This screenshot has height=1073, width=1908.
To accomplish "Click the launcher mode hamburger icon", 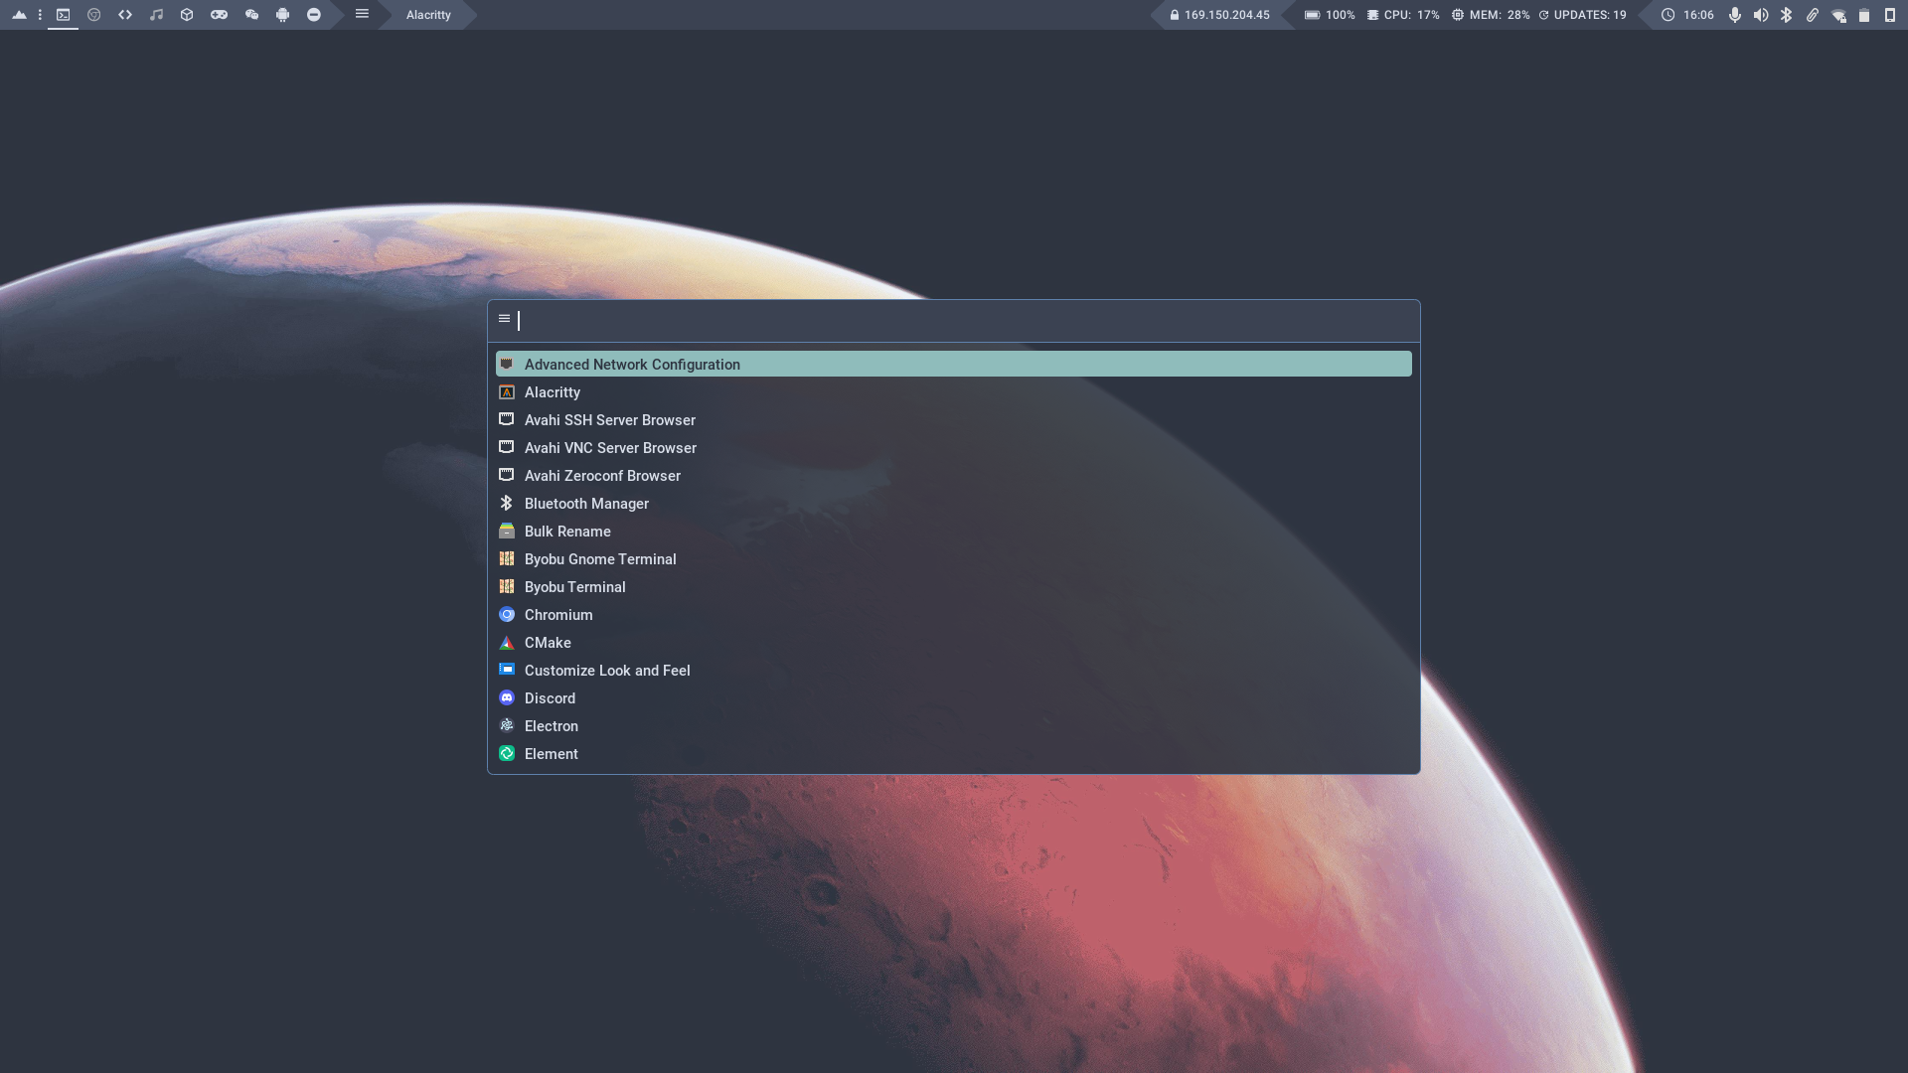I will click(x=504, y=319).
